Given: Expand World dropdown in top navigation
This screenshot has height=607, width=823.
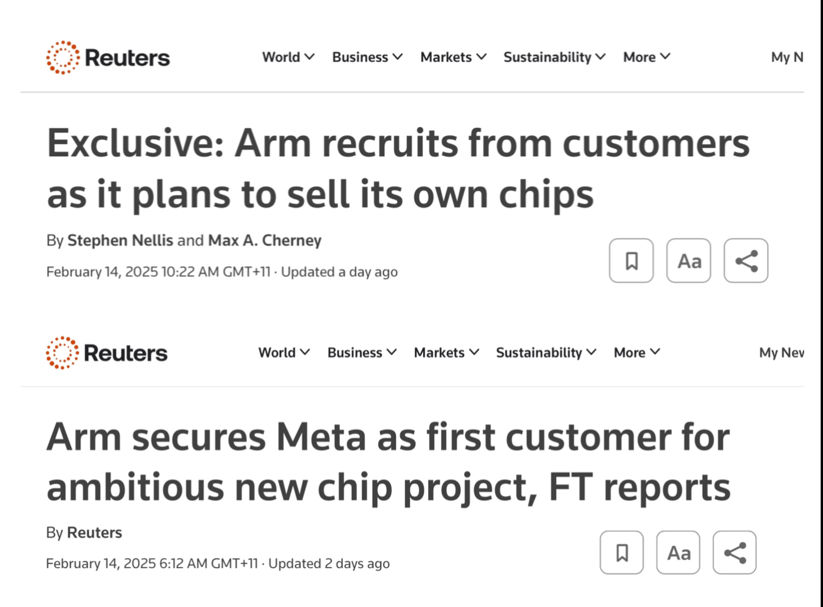Looking at the screenshot, I should pyautogui.click(x=288, y=57).
